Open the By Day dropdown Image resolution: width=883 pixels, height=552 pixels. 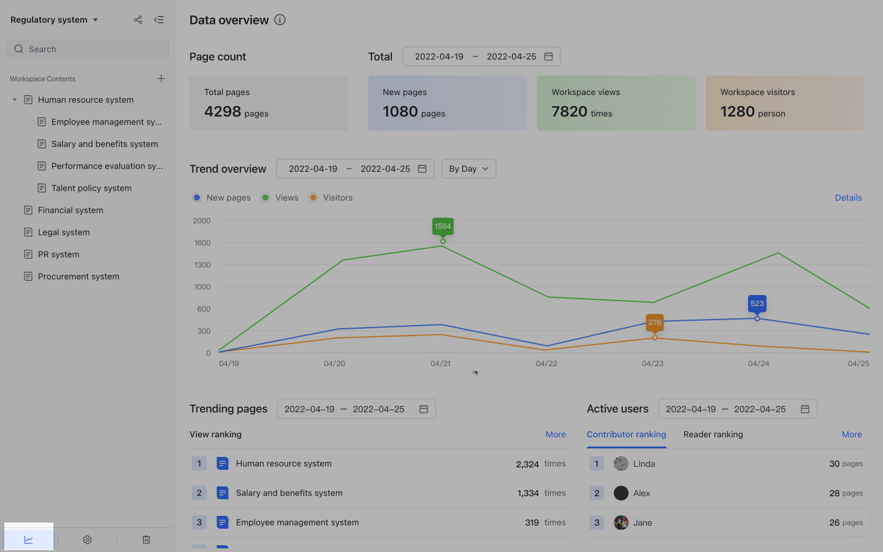468,168
